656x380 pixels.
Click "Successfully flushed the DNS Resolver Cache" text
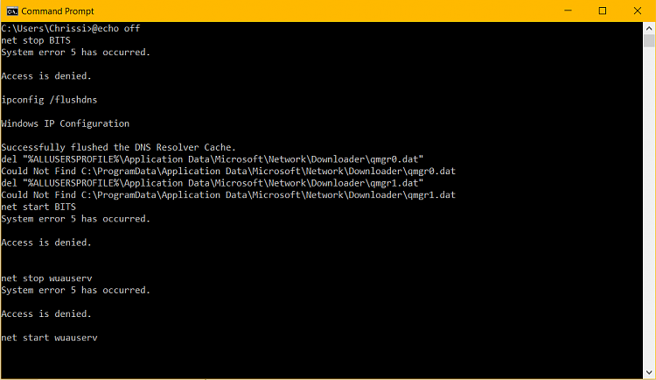(118, 147)
